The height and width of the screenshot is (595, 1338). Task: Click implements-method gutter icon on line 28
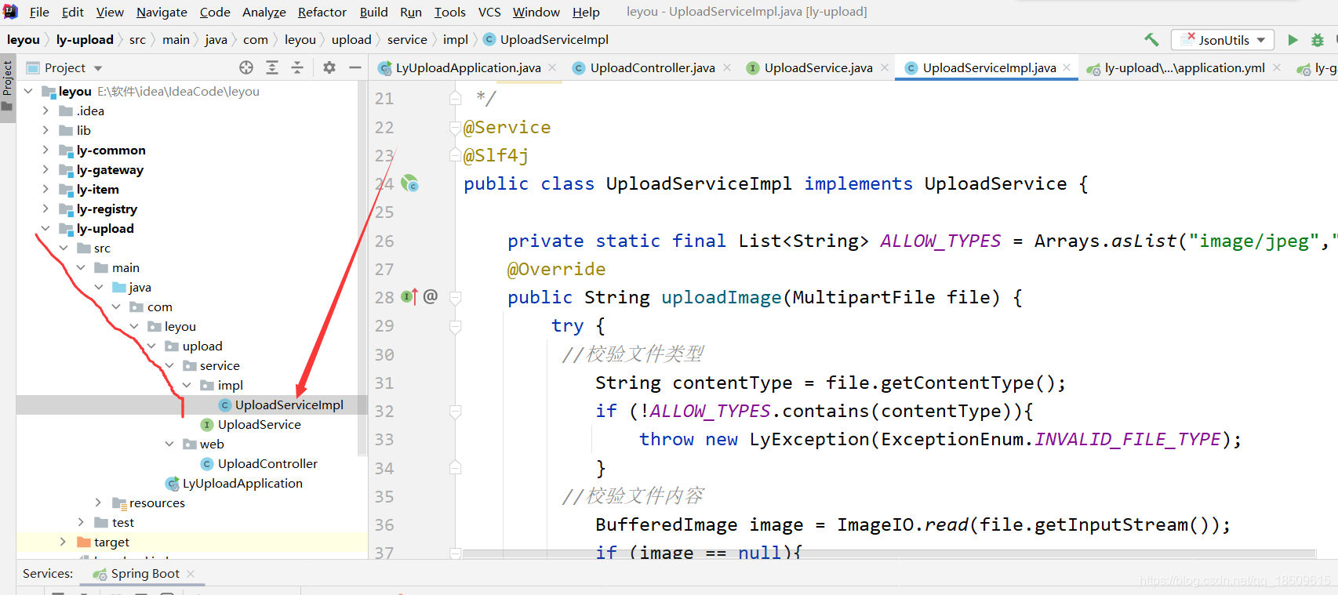[x=409, y=296]
